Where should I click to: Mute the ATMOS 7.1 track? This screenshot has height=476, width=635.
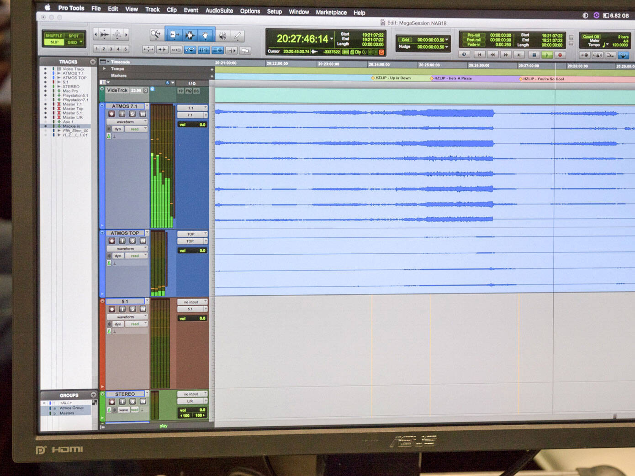143,114
